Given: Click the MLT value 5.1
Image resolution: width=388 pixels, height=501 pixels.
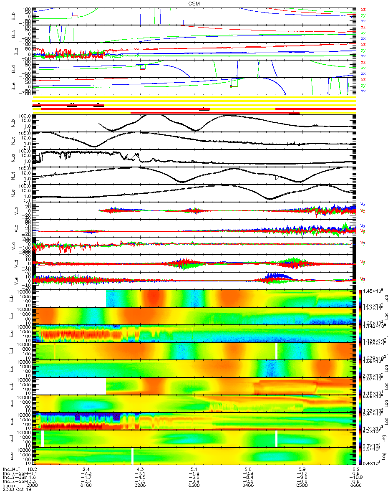Looking at the screenshot, I should (194, 469).
